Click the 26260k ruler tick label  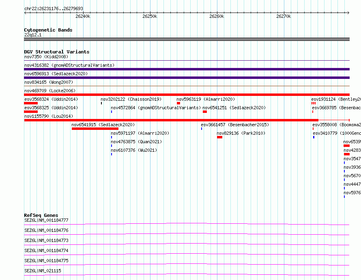[217, 16]
